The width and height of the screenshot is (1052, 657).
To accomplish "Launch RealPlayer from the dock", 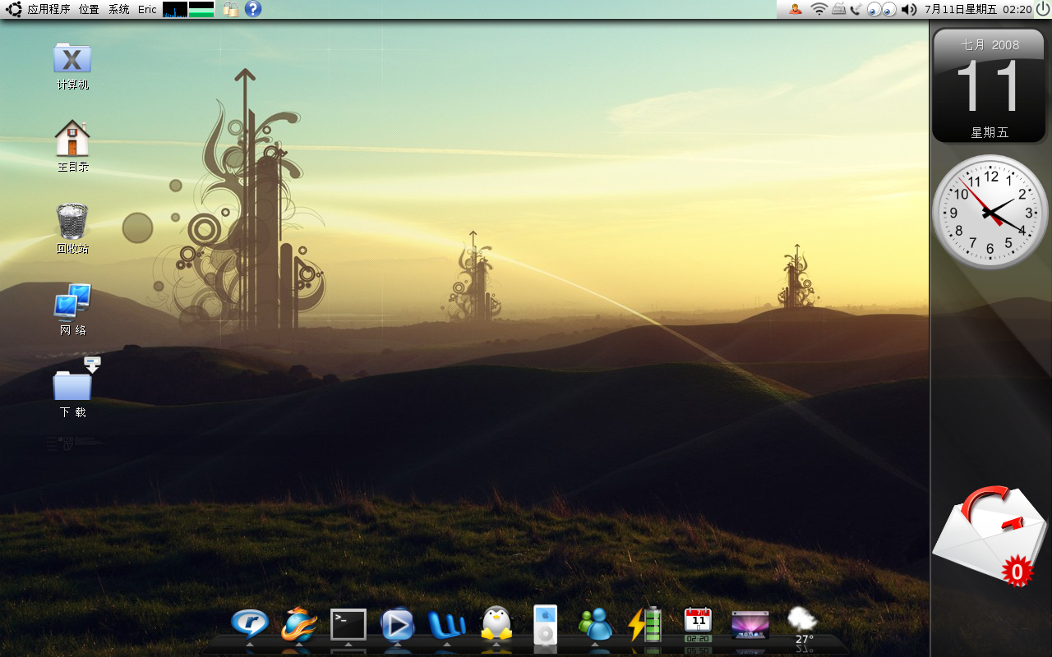I will pos(249,625).
